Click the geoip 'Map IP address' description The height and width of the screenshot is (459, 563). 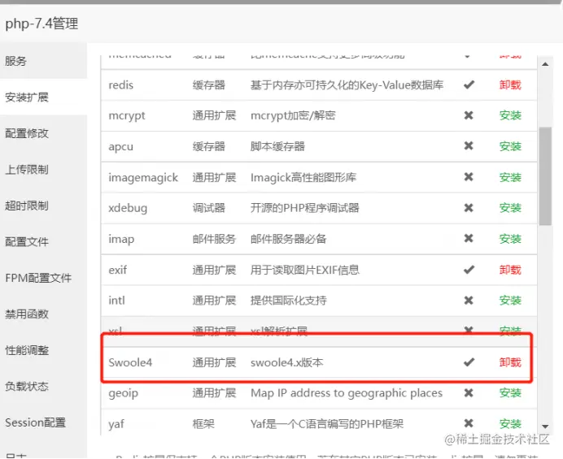(347, 393)
